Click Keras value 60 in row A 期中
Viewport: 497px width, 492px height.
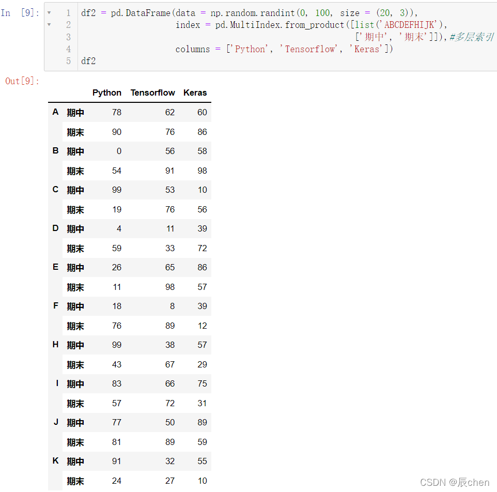coord(202,112)
